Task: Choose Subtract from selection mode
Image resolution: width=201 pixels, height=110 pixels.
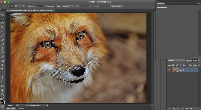Action: click(x=19, y=6)
